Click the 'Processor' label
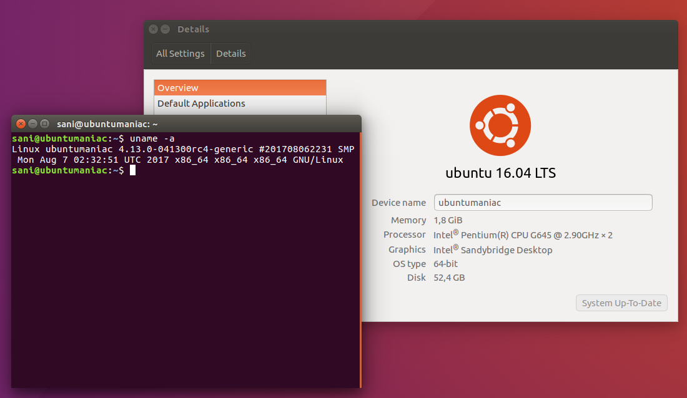The height and width of the screenshot is (398, 687). pos(405,235)
